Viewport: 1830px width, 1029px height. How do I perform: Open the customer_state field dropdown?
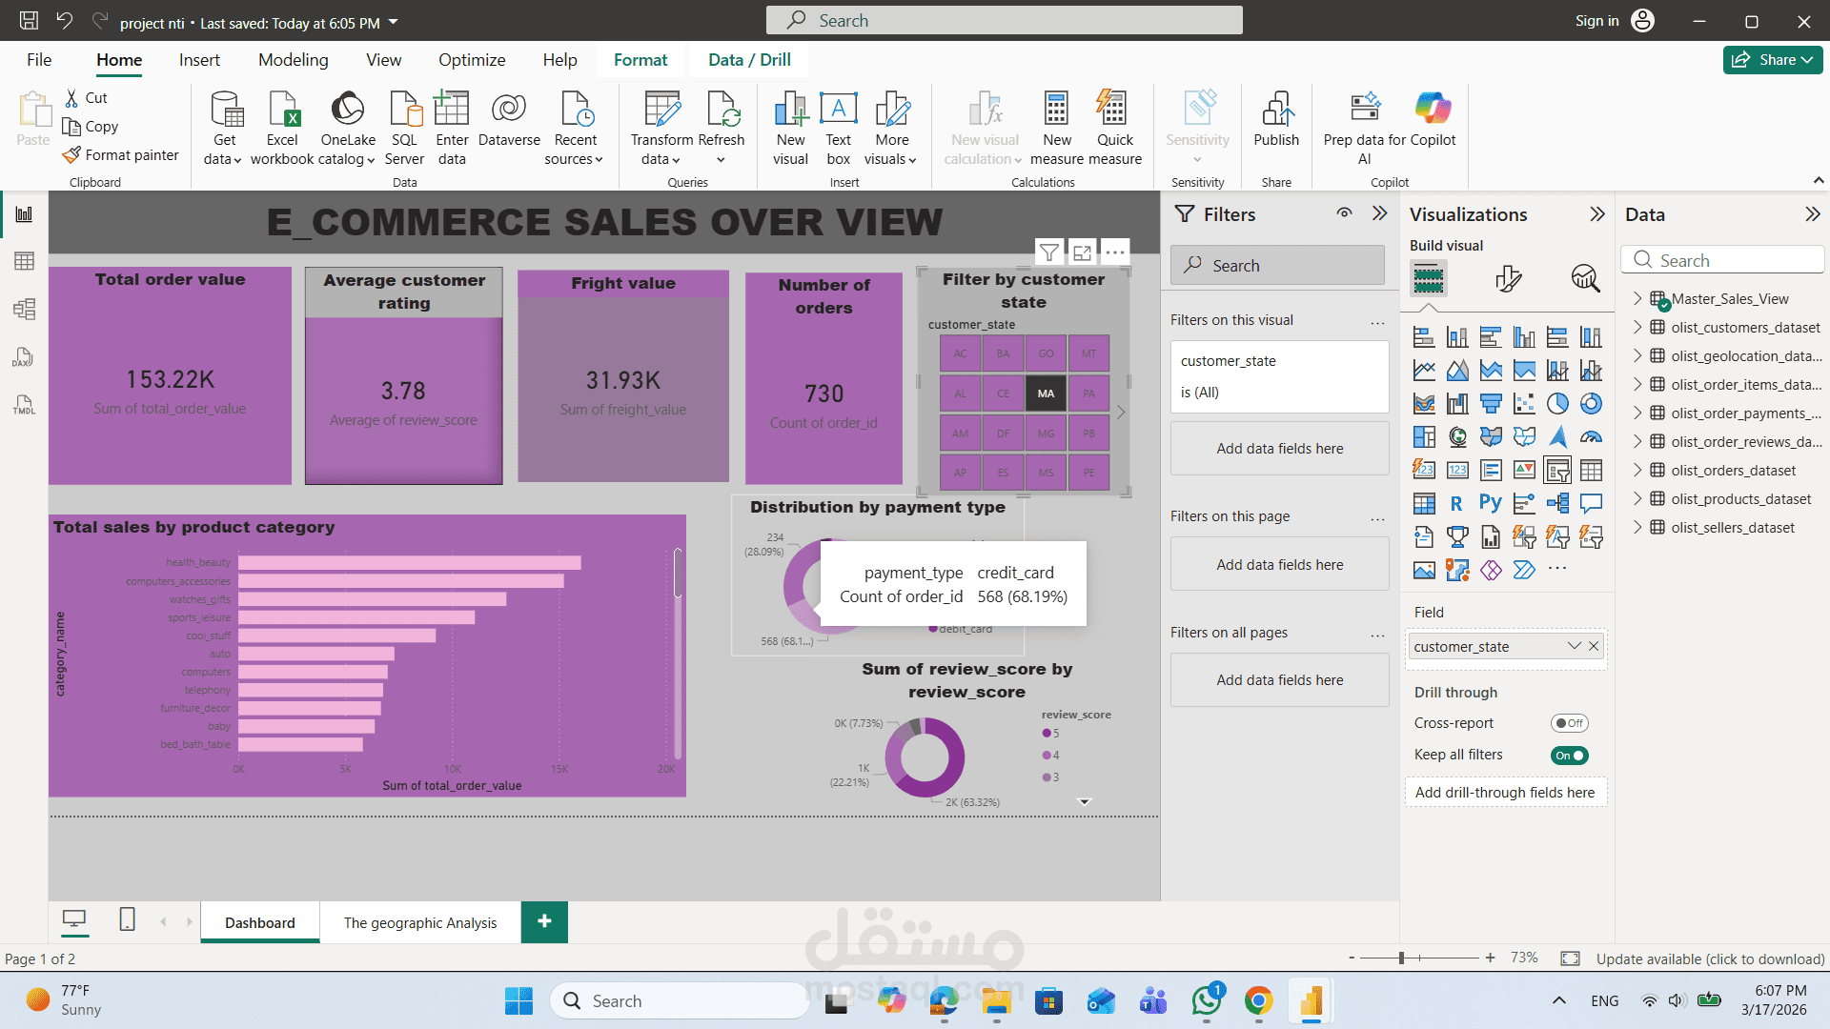click(1575, 646)
